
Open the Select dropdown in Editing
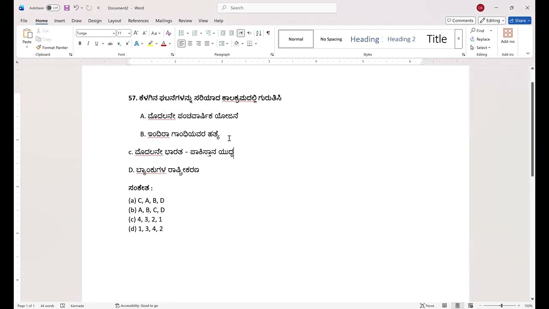click(480, 48)
